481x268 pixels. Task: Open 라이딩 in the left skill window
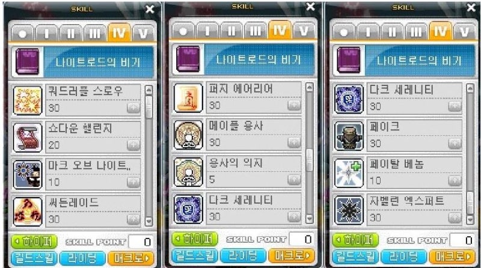point(82,258)
